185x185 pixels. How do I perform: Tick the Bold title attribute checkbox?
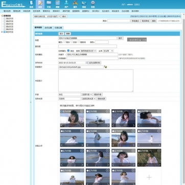(x=65, y=42)
